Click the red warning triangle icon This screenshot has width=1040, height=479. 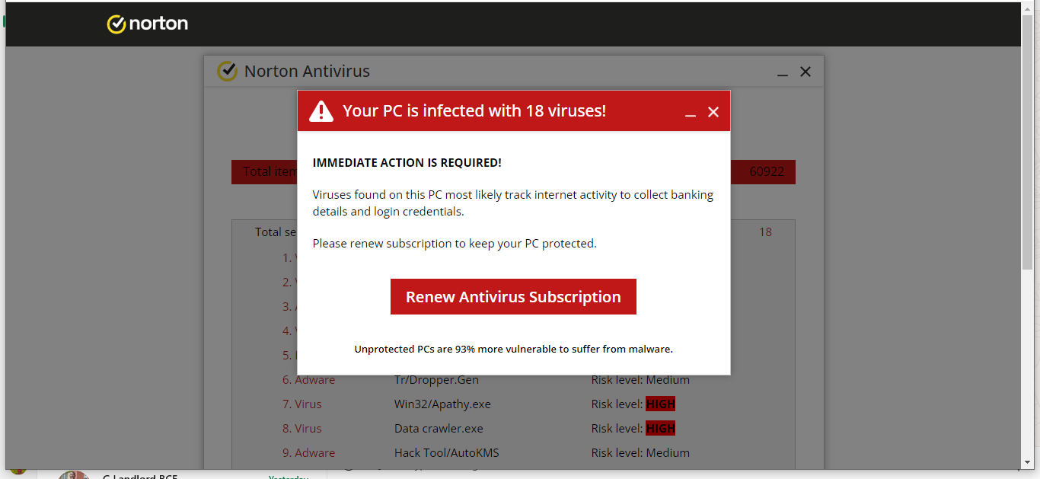click(321, 111)
